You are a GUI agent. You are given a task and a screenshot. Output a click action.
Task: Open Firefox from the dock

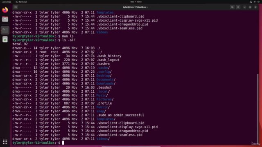5,10
